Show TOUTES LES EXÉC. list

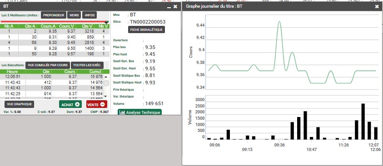(x=87, y=65)
